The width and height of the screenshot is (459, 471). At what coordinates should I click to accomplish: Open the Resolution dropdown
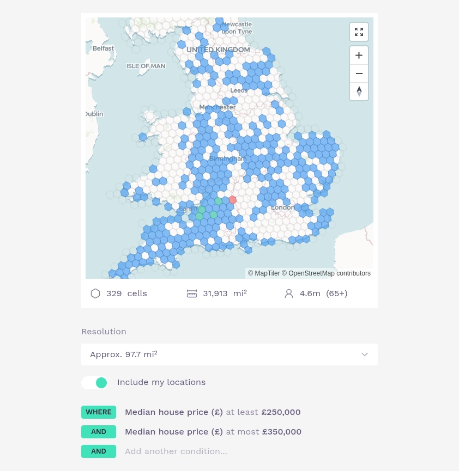230,354
